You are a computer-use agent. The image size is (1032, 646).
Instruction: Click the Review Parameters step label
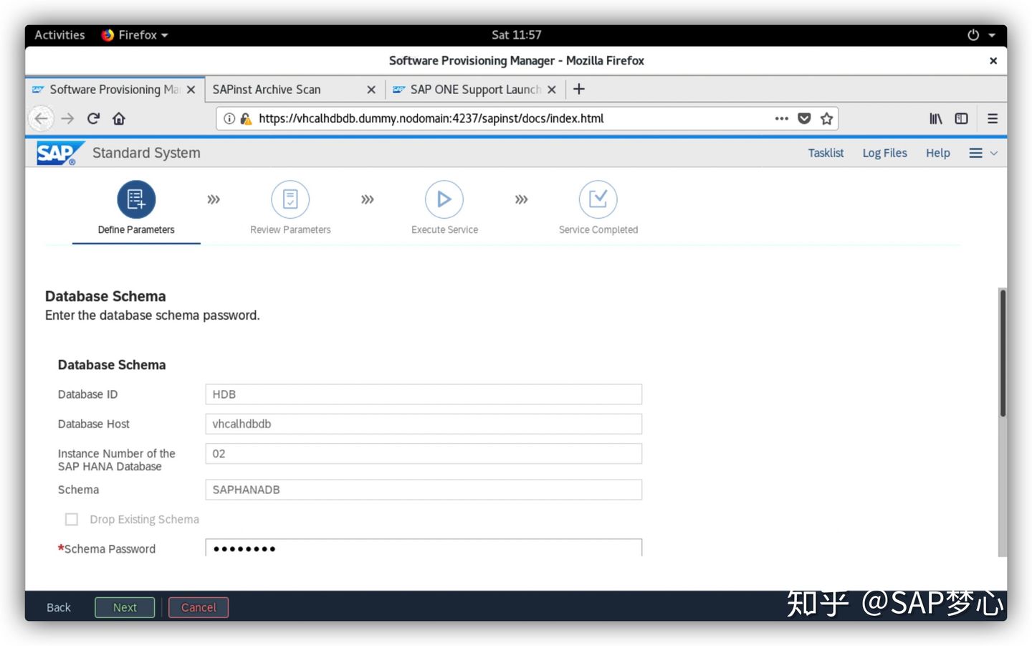tap(290, 229)
